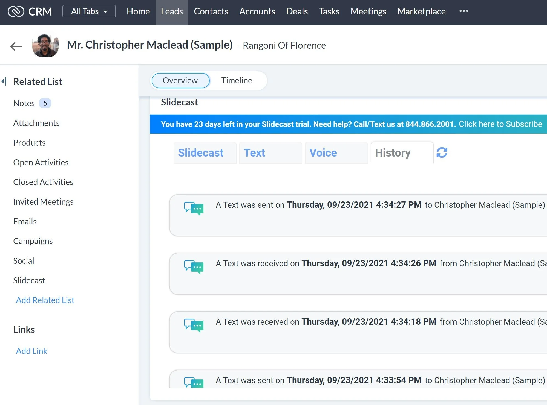Click Click here to Subscribe
547x405 pixels.
(x=500, y=124)
